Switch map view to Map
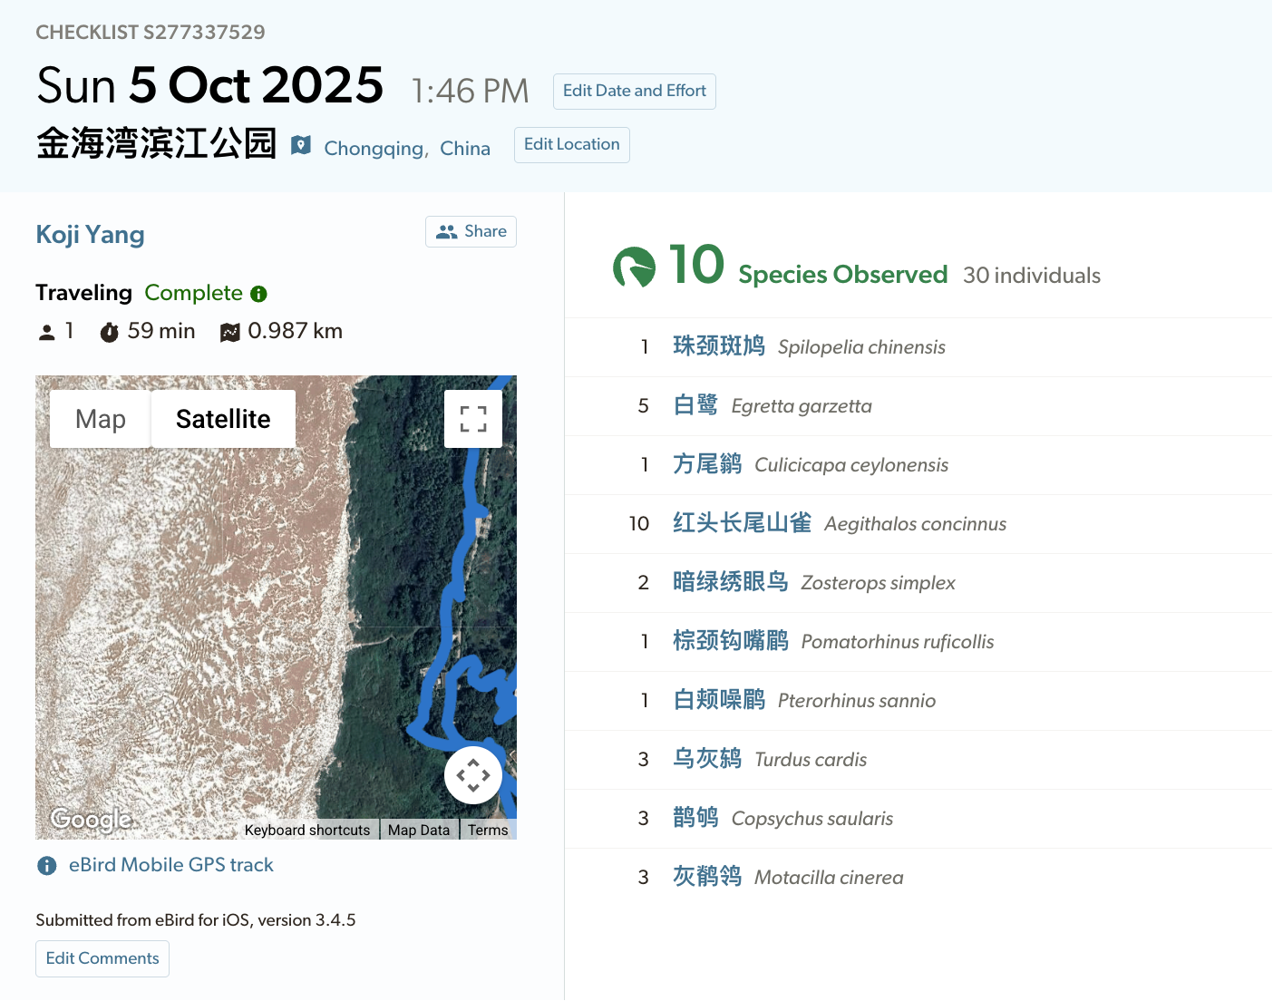Viewport: 1273px width, 1001px height. click(101, 419)
